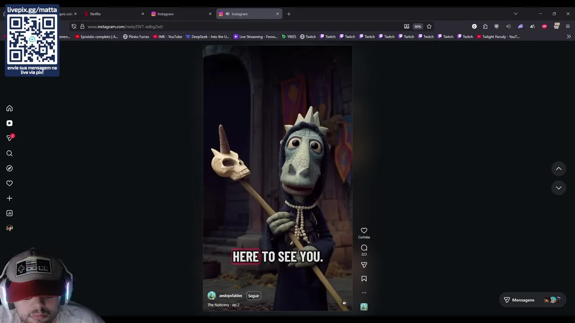The width and height of the screenshot is (575, 323).
Task: Open direct messages icon with red badge
Action: point(9,138)
